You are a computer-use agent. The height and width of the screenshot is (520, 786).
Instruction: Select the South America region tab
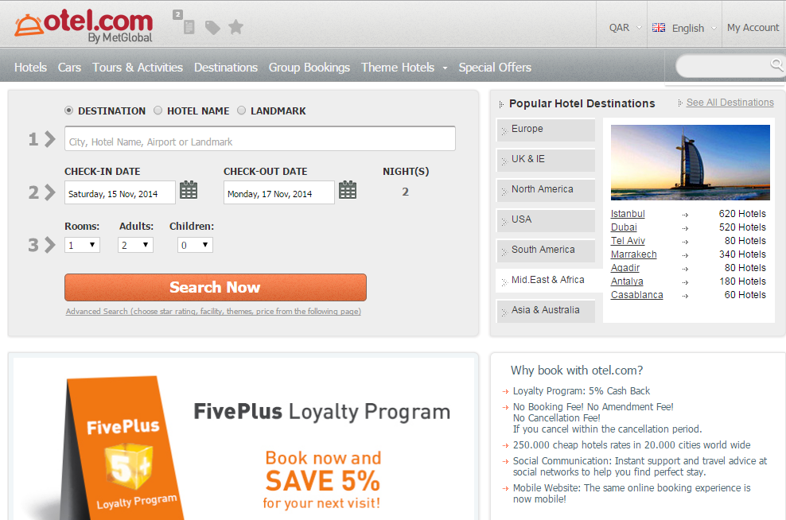tap(546, 250)
